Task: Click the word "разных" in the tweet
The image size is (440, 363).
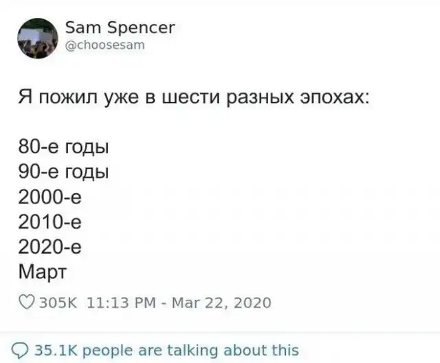Action: point(263,99)
